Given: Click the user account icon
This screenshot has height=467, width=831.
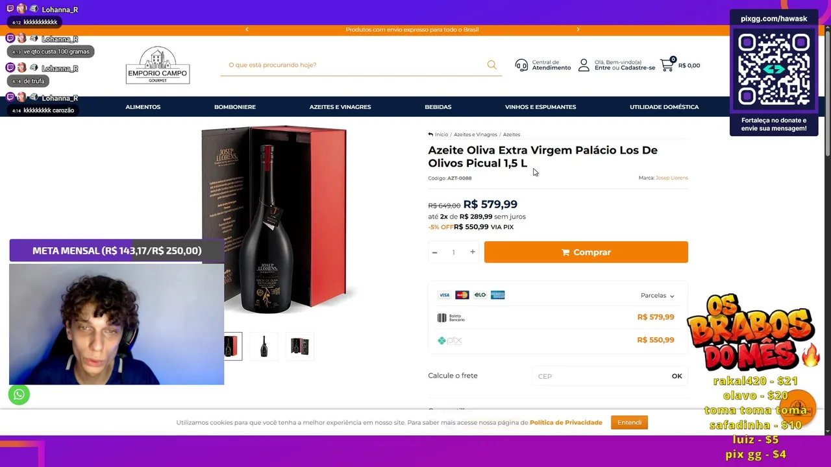Looking at the screenshot, I should 584,65.
